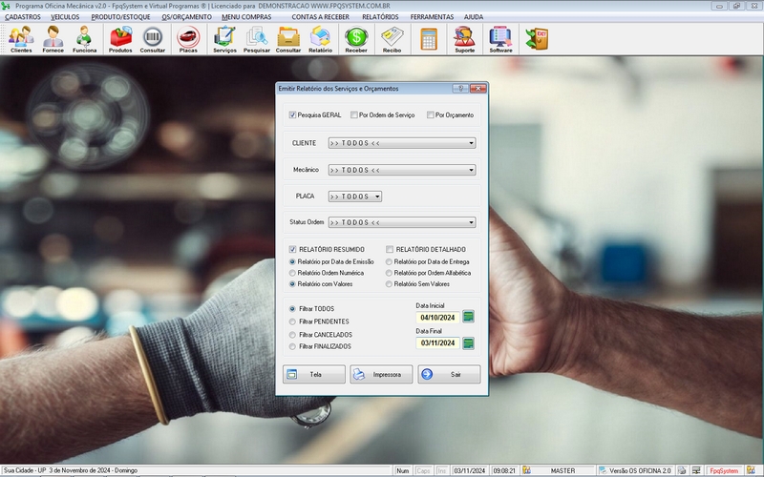Select Filtrar TODOS radio button
The width and height of the screenshot is (764, 477).
point(292,309)
